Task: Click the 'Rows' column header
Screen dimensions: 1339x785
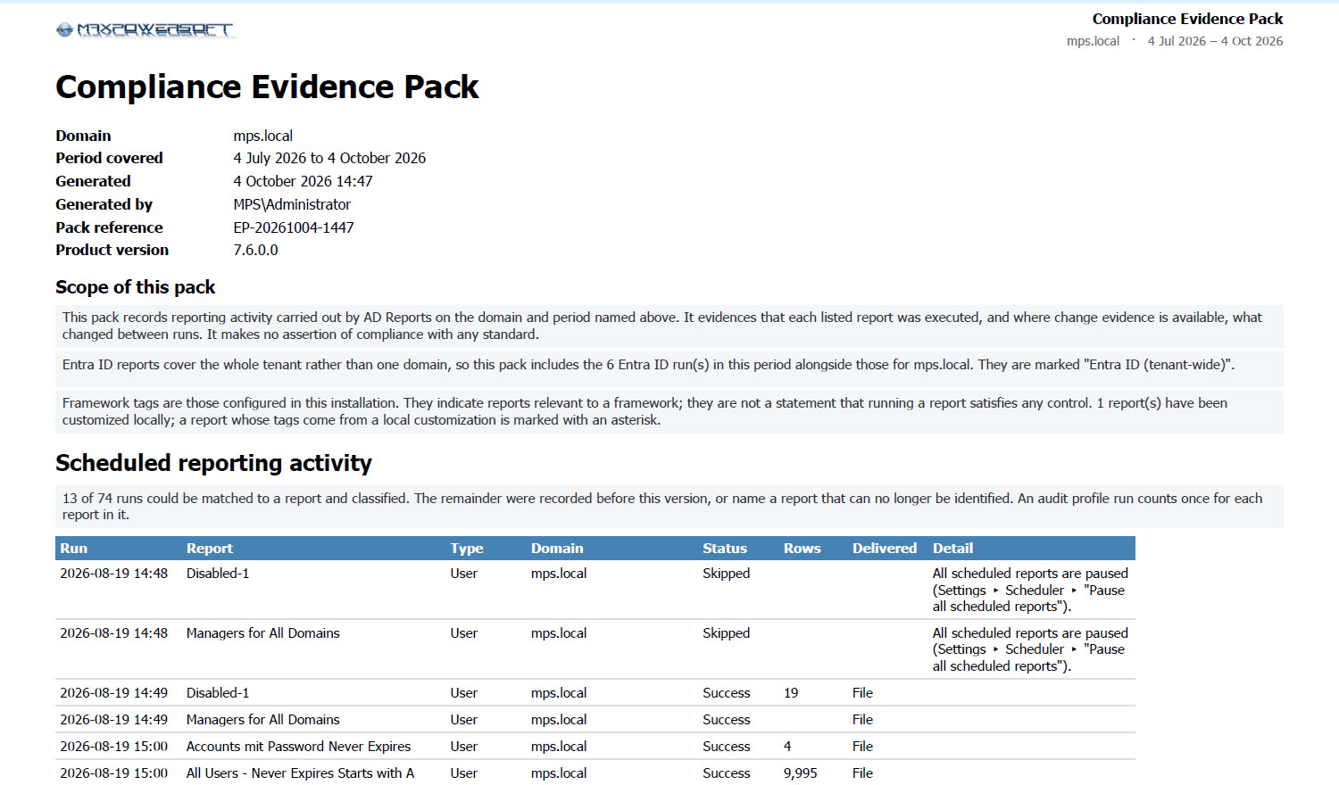Action: [802, 549]
